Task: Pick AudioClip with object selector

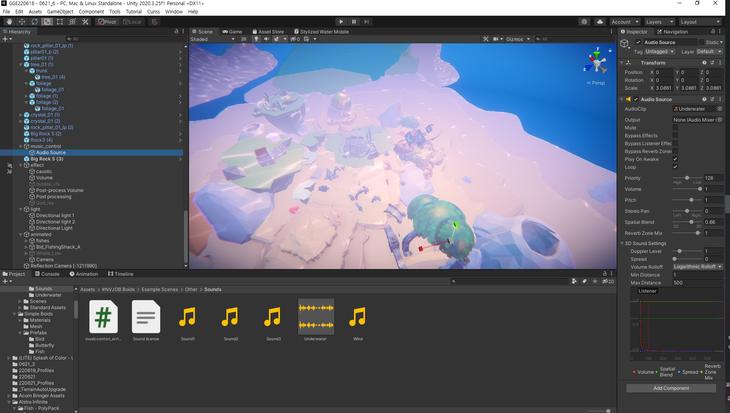Action: (720, 109)
